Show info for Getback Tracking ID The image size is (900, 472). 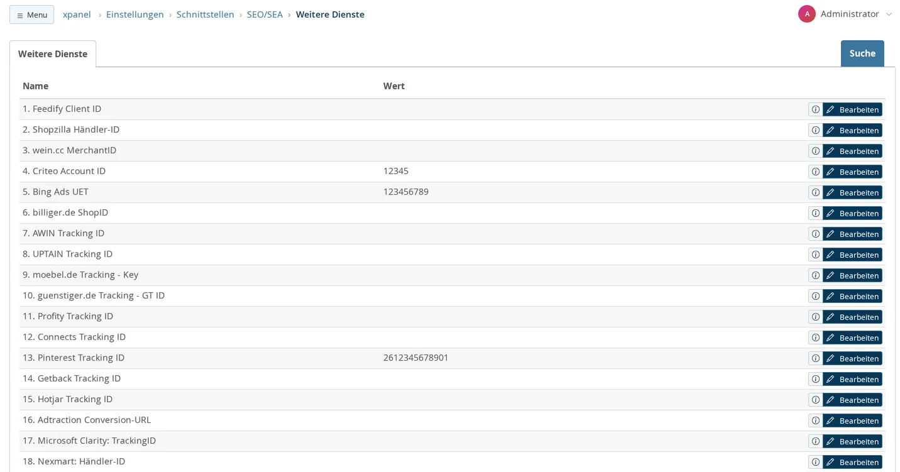click(815, 379)
